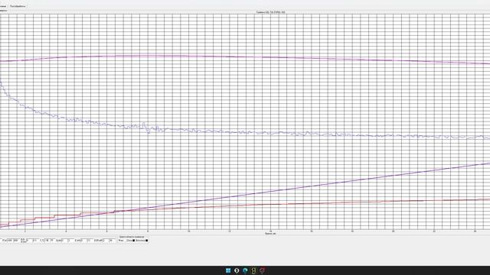490x275 pixels.
Task: Launch Microsoft Edge from the taskbar
Action: (x=245, y=270)
